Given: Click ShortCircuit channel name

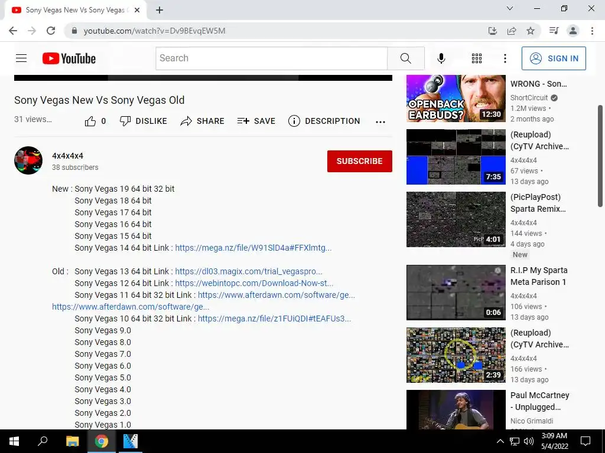Looking at the screenshot, I should click(529, 98).
